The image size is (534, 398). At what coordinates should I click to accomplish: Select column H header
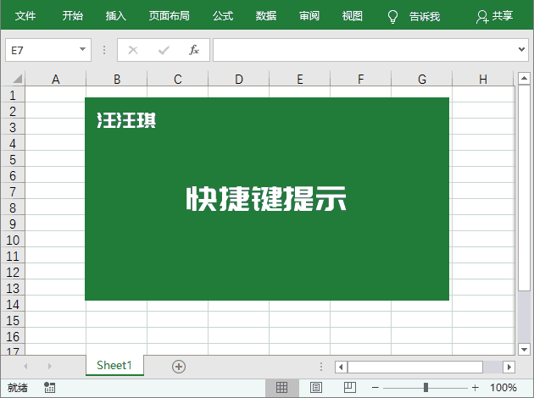(x=482, y=79)
